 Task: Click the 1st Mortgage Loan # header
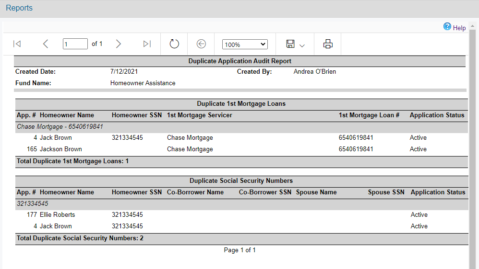(369, 115)
